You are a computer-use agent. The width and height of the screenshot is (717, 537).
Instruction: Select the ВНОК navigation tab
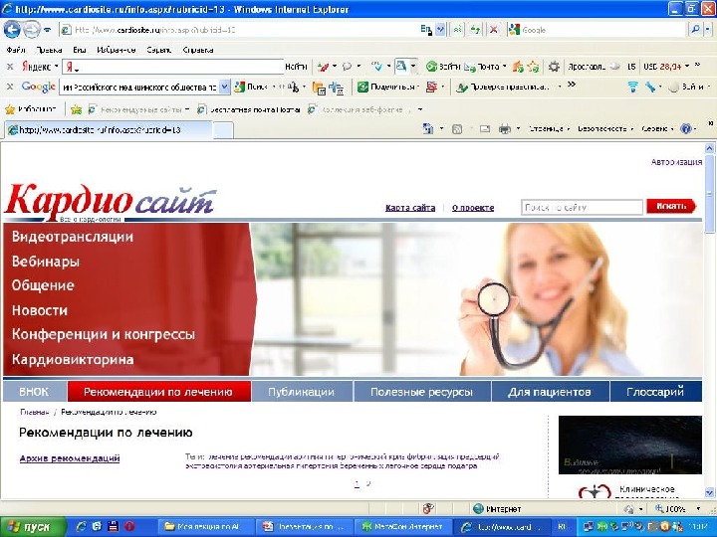tap(34, 392)
